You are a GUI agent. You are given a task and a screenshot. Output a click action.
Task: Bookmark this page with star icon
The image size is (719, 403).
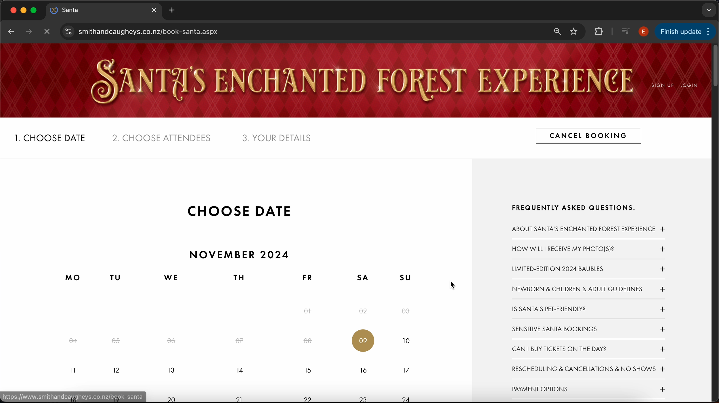coord(573,32)
